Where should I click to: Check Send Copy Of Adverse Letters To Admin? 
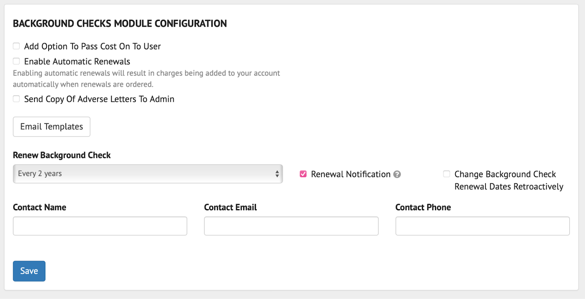(x=16, y=99)
